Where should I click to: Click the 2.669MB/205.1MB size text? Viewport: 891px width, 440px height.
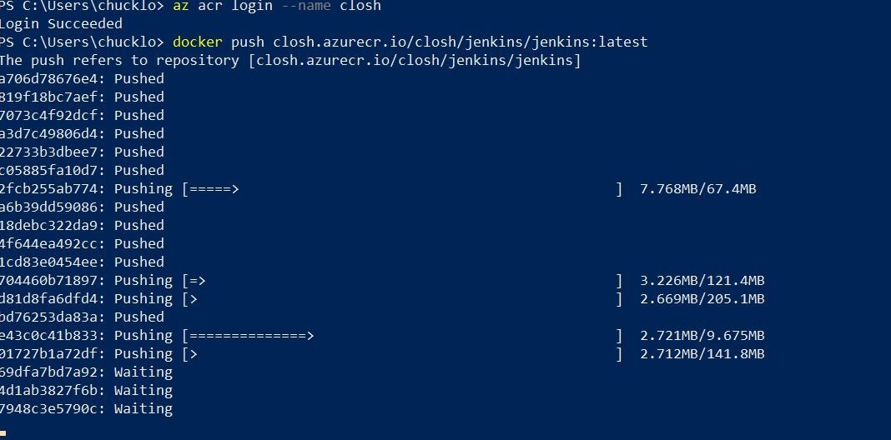pos(702,298)
